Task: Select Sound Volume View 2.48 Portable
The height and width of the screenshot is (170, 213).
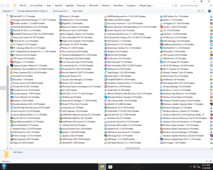Action: (x=75, y=129)
